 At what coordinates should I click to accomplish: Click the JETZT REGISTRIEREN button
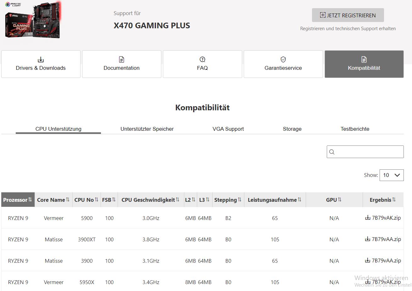[x=348, y=15]
